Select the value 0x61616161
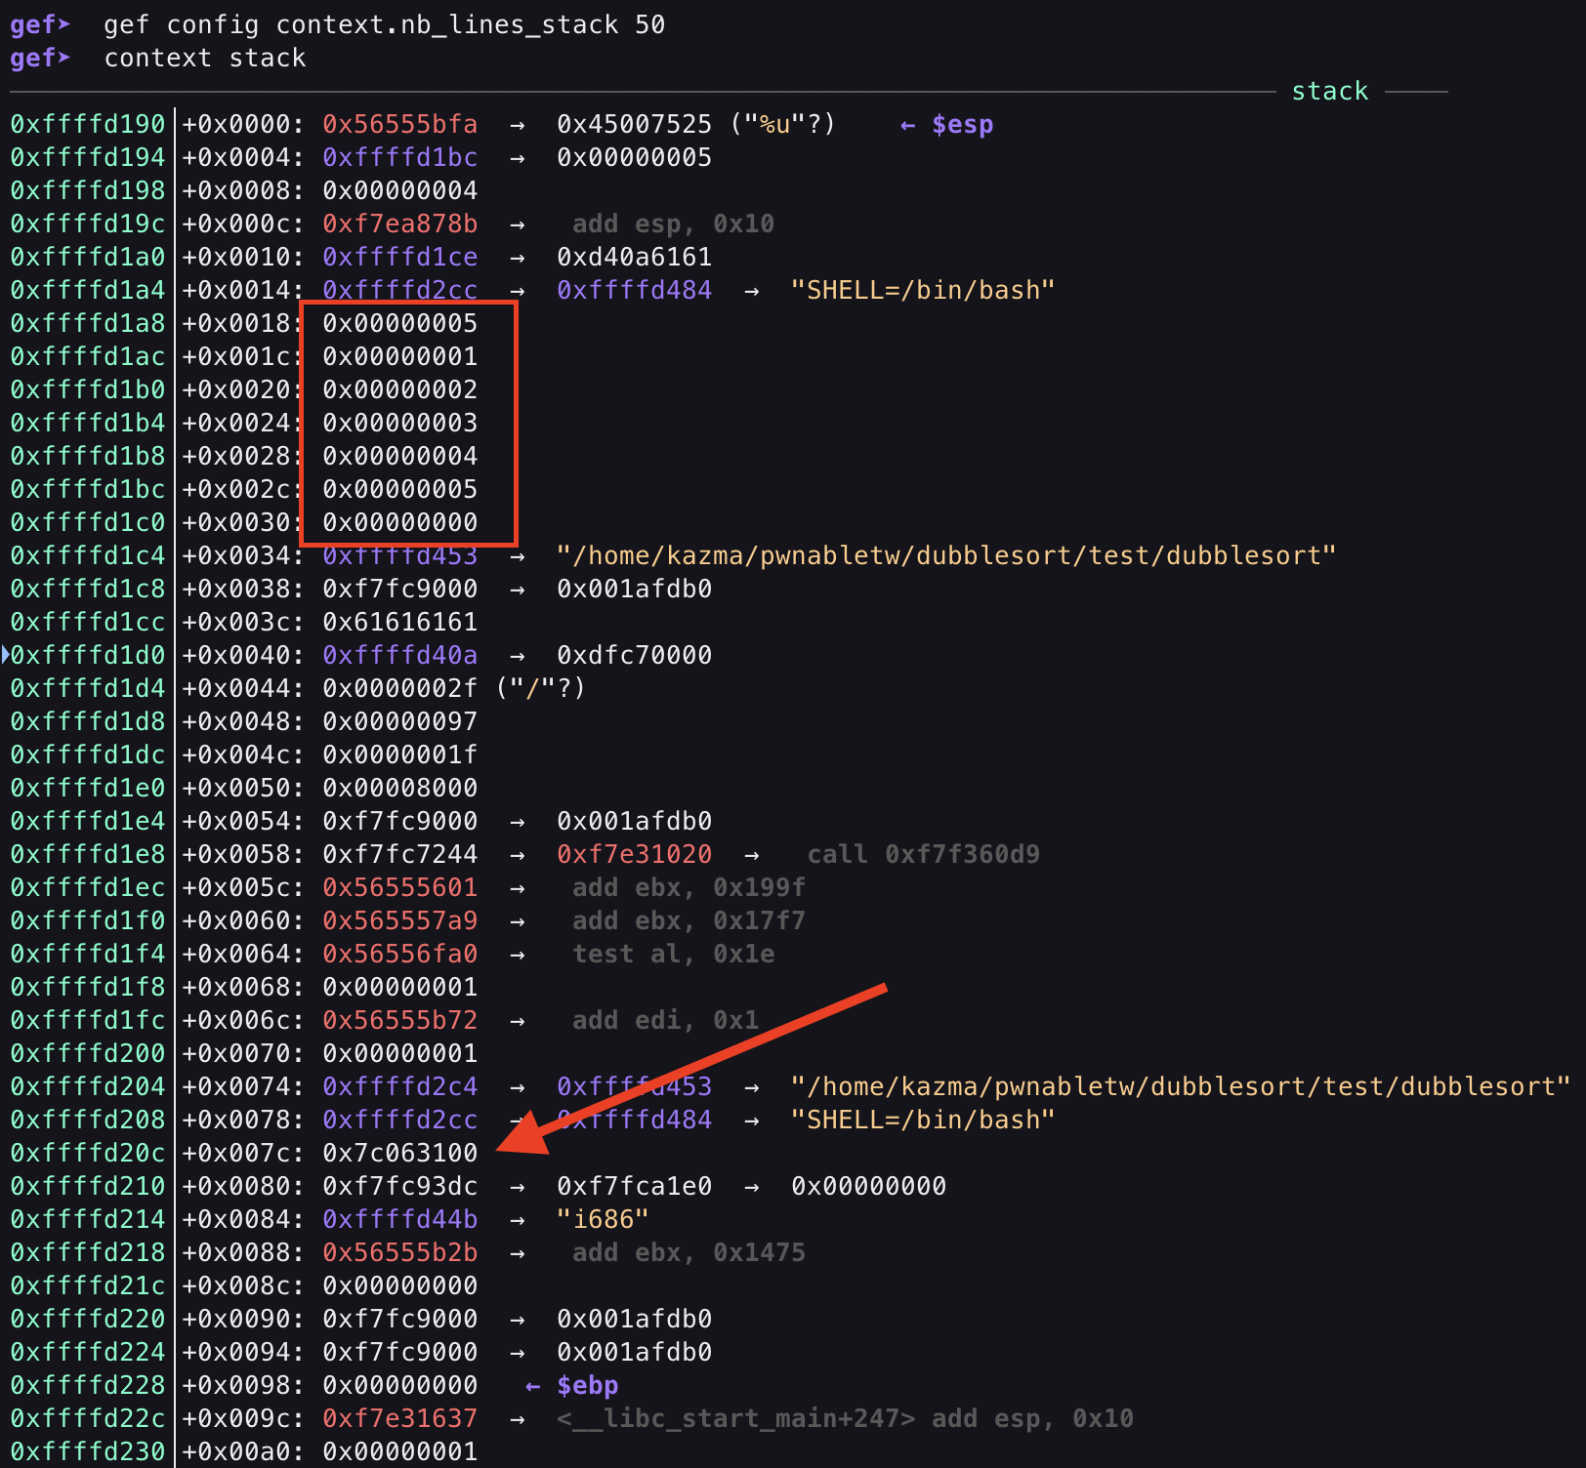Viewport: 1586px width, 1468px height. [399, 622]
